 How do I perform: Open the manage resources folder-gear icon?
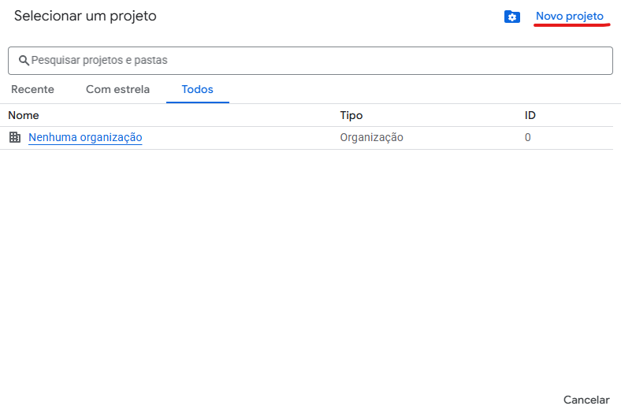(511, 17)
